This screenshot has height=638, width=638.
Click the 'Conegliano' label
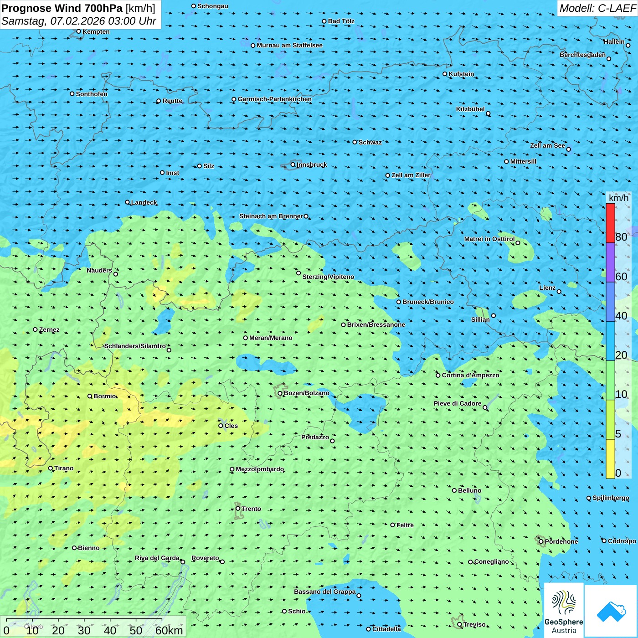(491, 561)
